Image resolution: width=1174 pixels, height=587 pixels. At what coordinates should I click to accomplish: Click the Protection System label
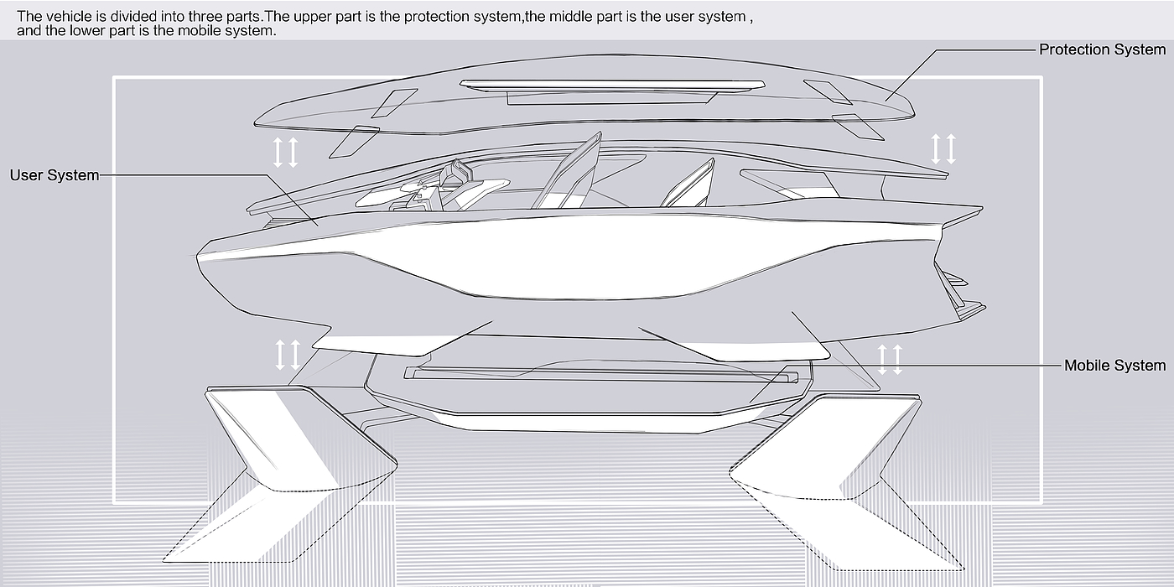point(1102,49)
